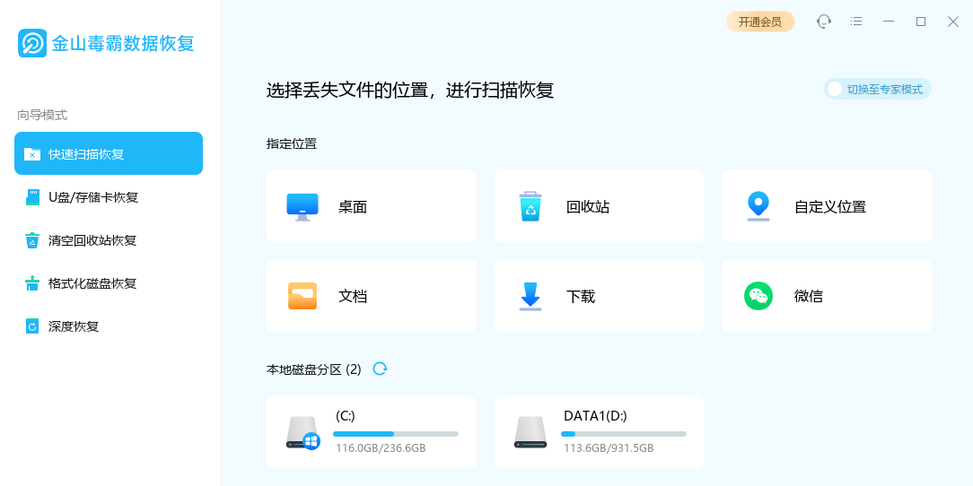973x486 pixels.
Task: Choose 格式化磁盘恢复 sidebar item
Action: (109, 283)
